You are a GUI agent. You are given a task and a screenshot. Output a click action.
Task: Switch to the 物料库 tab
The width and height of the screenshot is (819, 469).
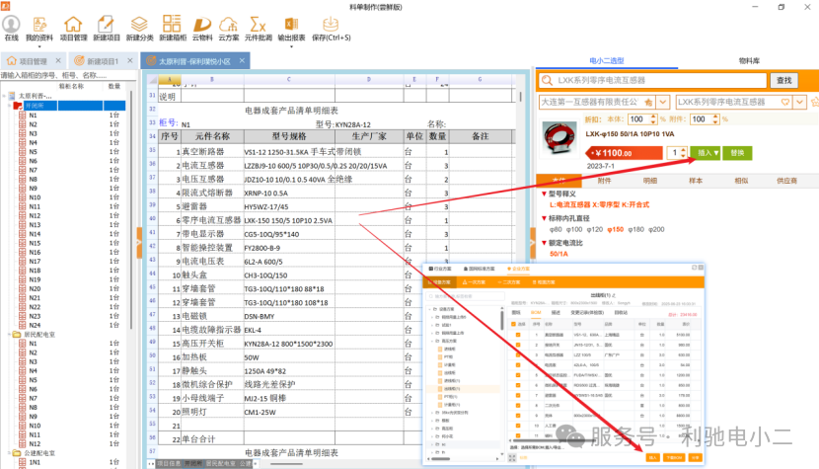(749, 60)
